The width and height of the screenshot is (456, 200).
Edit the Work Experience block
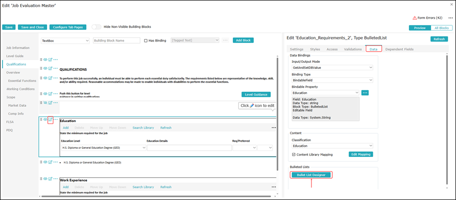pos(50,179)
